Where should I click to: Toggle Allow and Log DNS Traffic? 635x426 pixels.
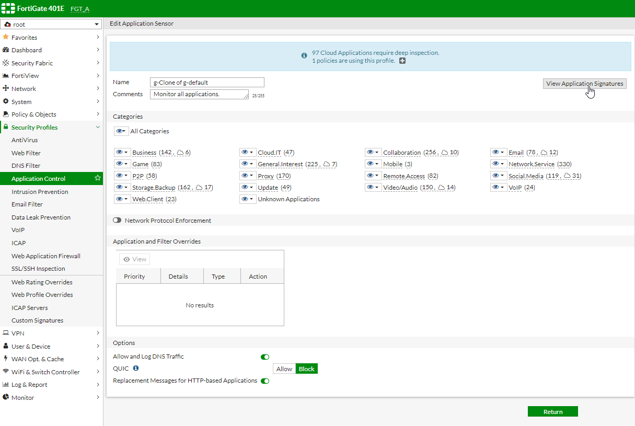[x=265, y=357]
